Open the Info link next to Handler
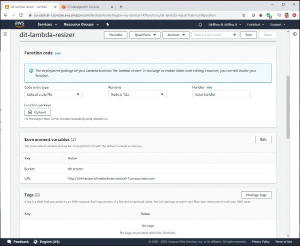300x246 pixels. coord(209,88)
